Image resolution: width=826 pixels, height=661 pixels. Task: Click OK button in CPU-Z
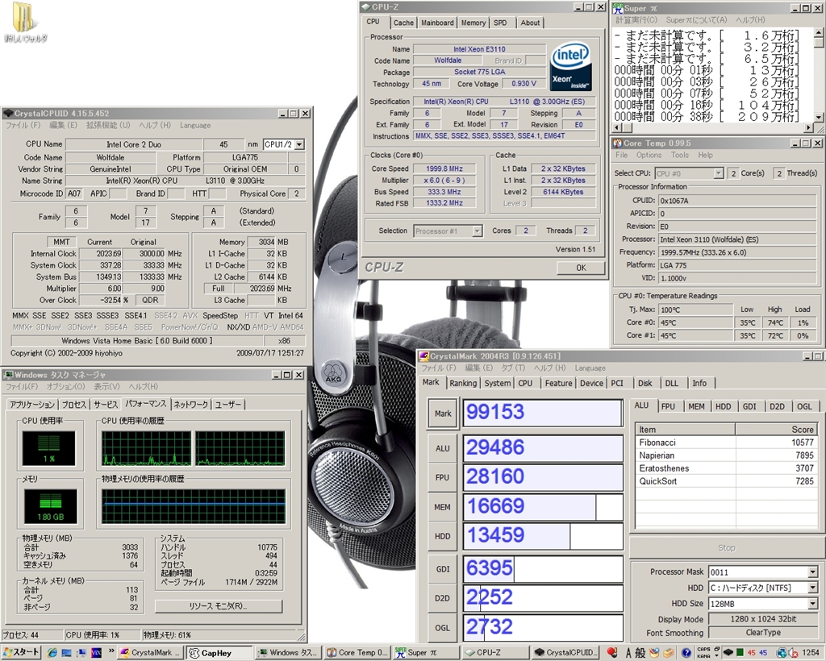581,268
